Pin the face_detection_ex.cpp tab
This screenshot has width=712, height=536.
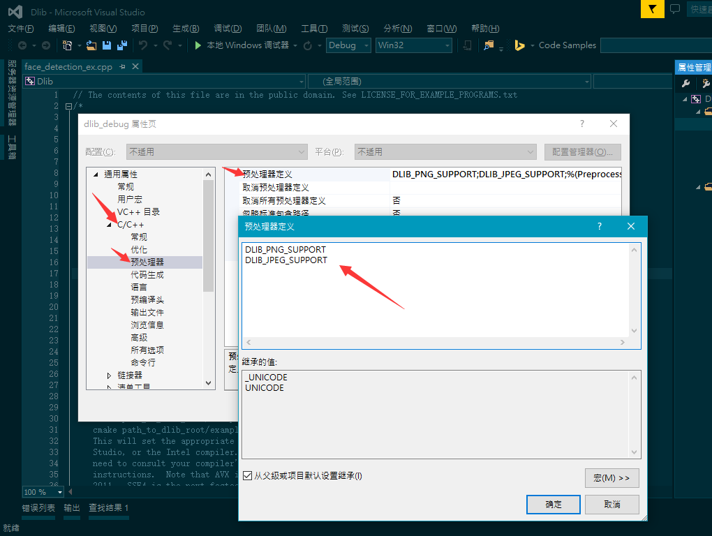pos(122,67)
